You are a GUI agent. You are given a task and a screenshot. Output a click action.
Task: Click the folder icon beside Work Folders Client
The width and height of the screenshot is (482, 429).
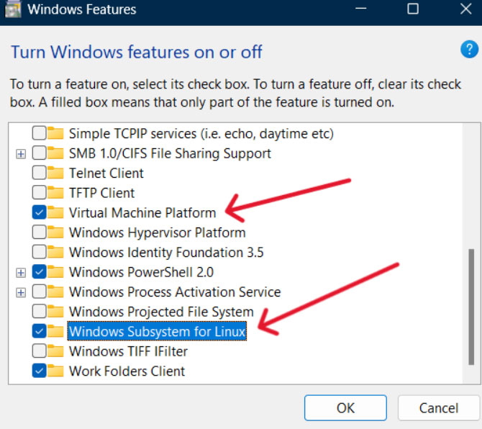pos(55,371)
